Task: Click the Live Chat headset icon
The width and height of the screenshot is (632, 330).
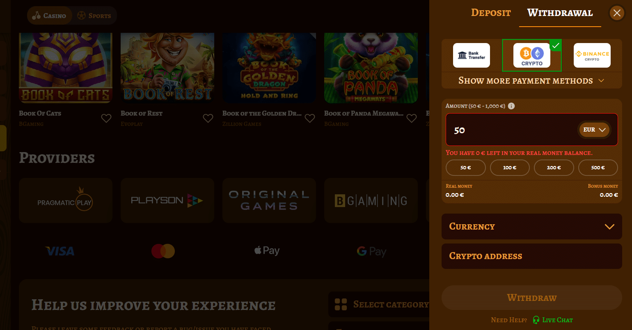Action: tap(536, 320)
